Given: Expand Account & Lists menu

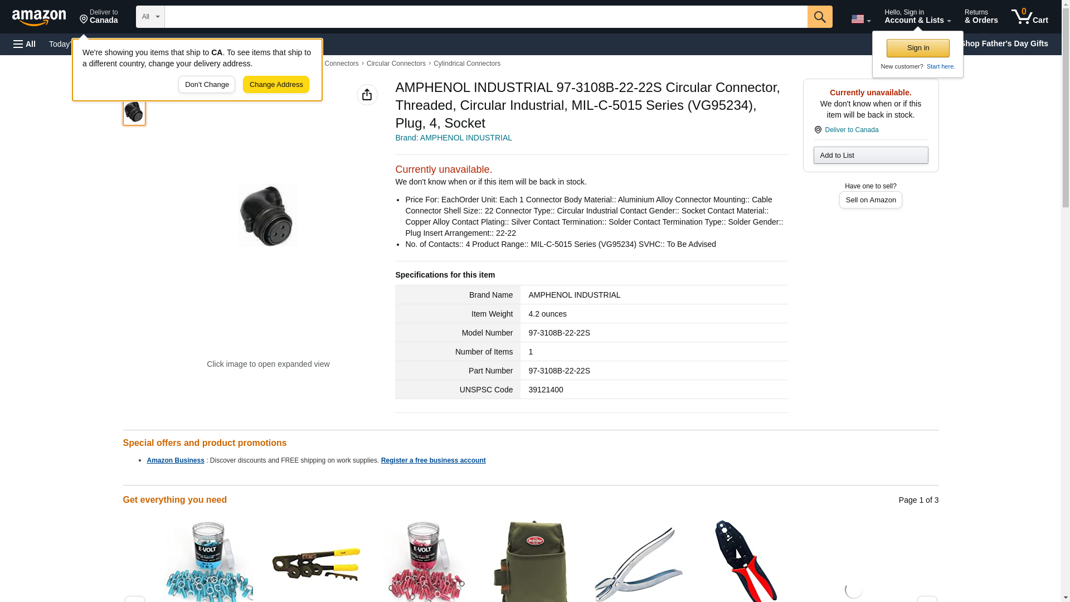Looking at the screenshot, I should point(917,17).
